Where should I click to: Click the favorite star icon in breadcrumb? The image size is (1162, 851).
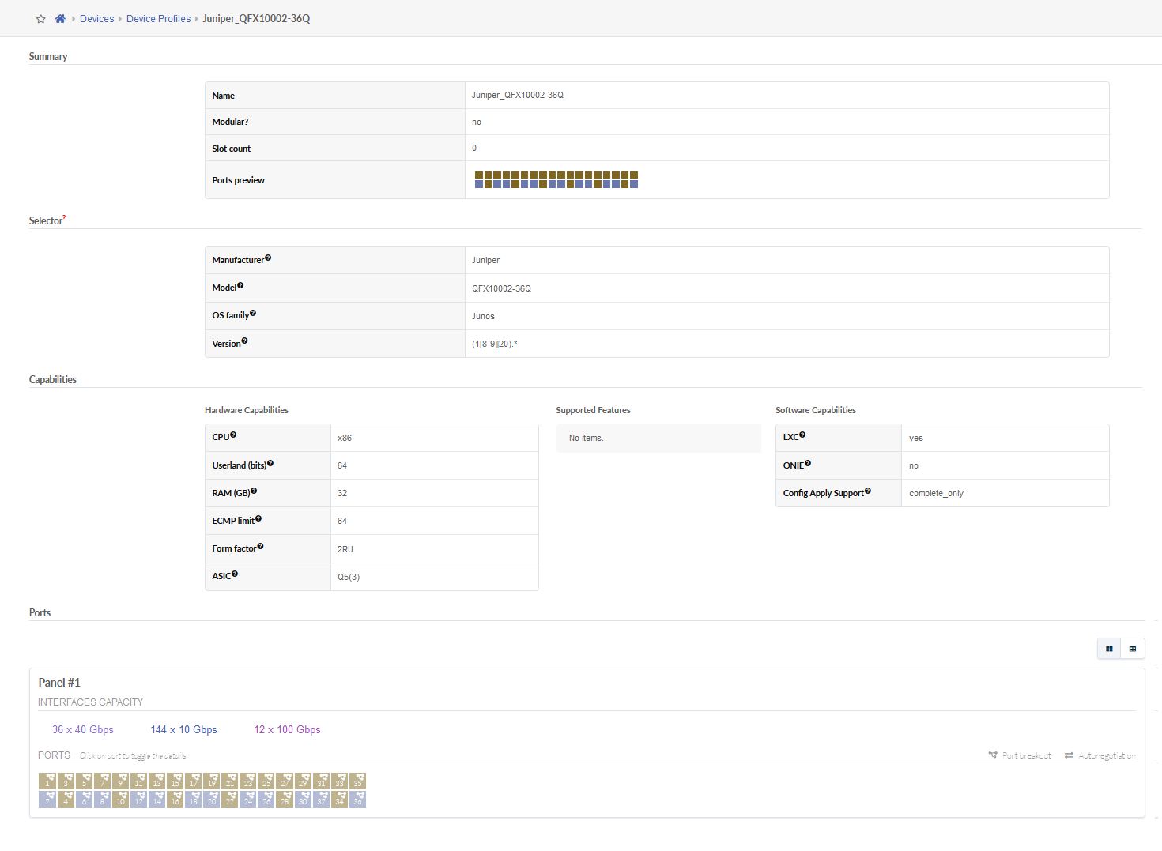point(41,19)
